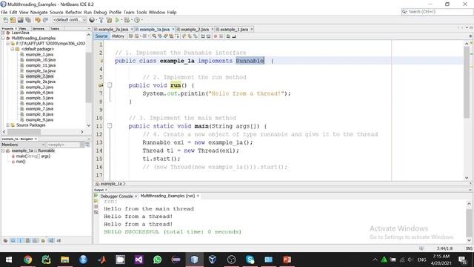The width and height of the screenshot is (474, 267).
Task: Click the stop icon in Output panel
Action: 96,207
